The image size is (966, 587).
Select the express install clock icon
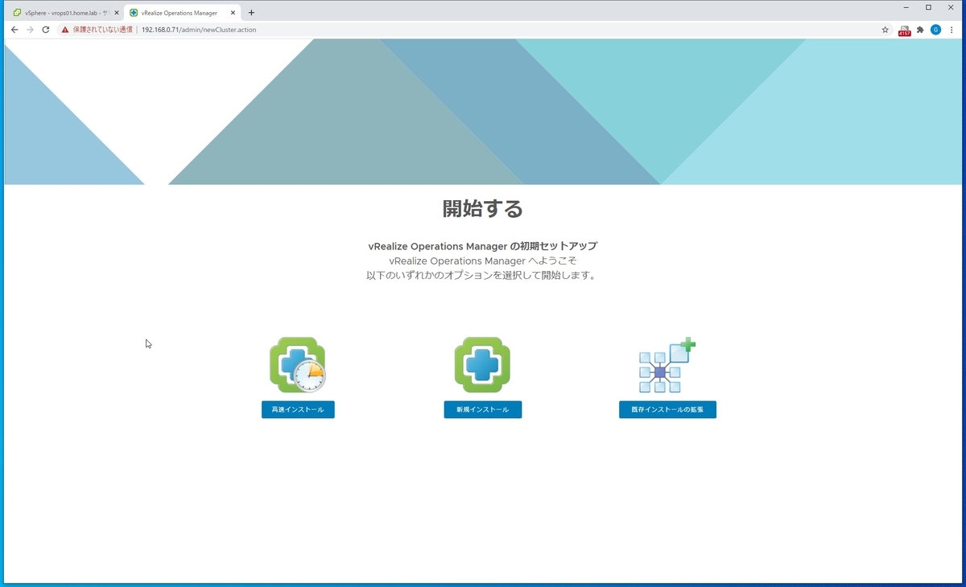click(x=298, y=365)
